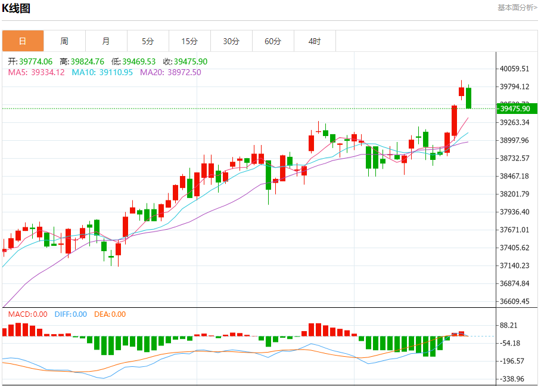Click the 38997.96 price axis label
541x386 pixels.
[514, 140]
